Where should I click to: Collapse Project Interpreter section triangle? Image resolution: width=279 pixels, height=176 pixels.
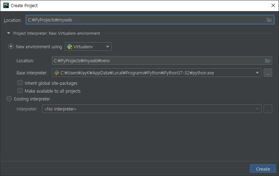[9, 33]
